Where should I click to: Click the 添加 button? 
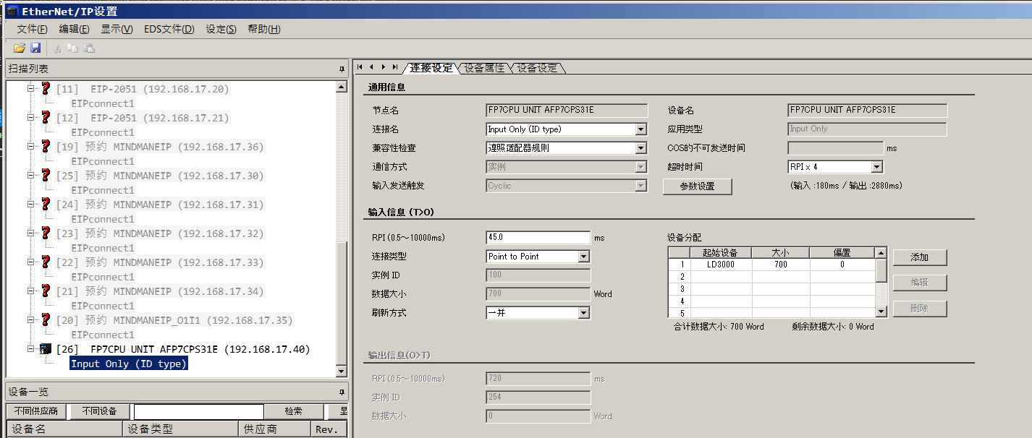tap(919, 257)
